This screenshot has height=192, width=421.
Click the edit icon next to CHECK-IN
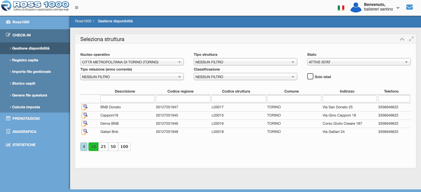click(x=8, y=35)
